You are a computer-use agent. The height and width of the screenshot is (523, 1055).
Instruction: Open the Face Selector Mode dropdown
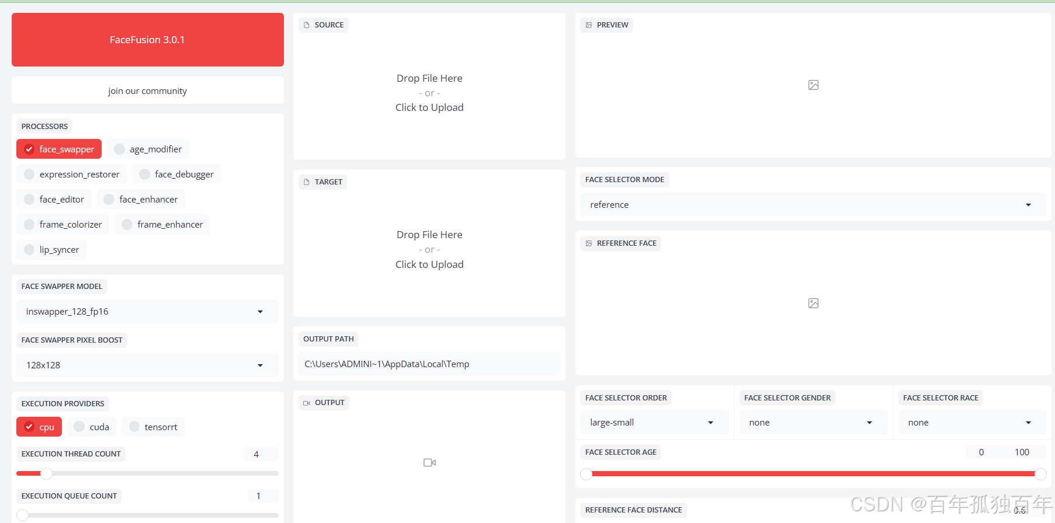(813, 205)
